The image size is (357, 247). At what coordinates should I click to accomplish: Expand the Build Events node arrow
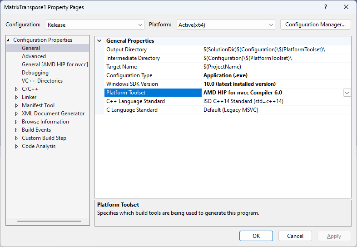click(x=17, y=130)
